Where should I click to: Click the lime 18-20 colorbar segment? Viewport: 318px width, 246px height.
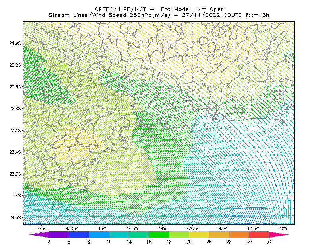pyautogui.click(x=179, y=234)
